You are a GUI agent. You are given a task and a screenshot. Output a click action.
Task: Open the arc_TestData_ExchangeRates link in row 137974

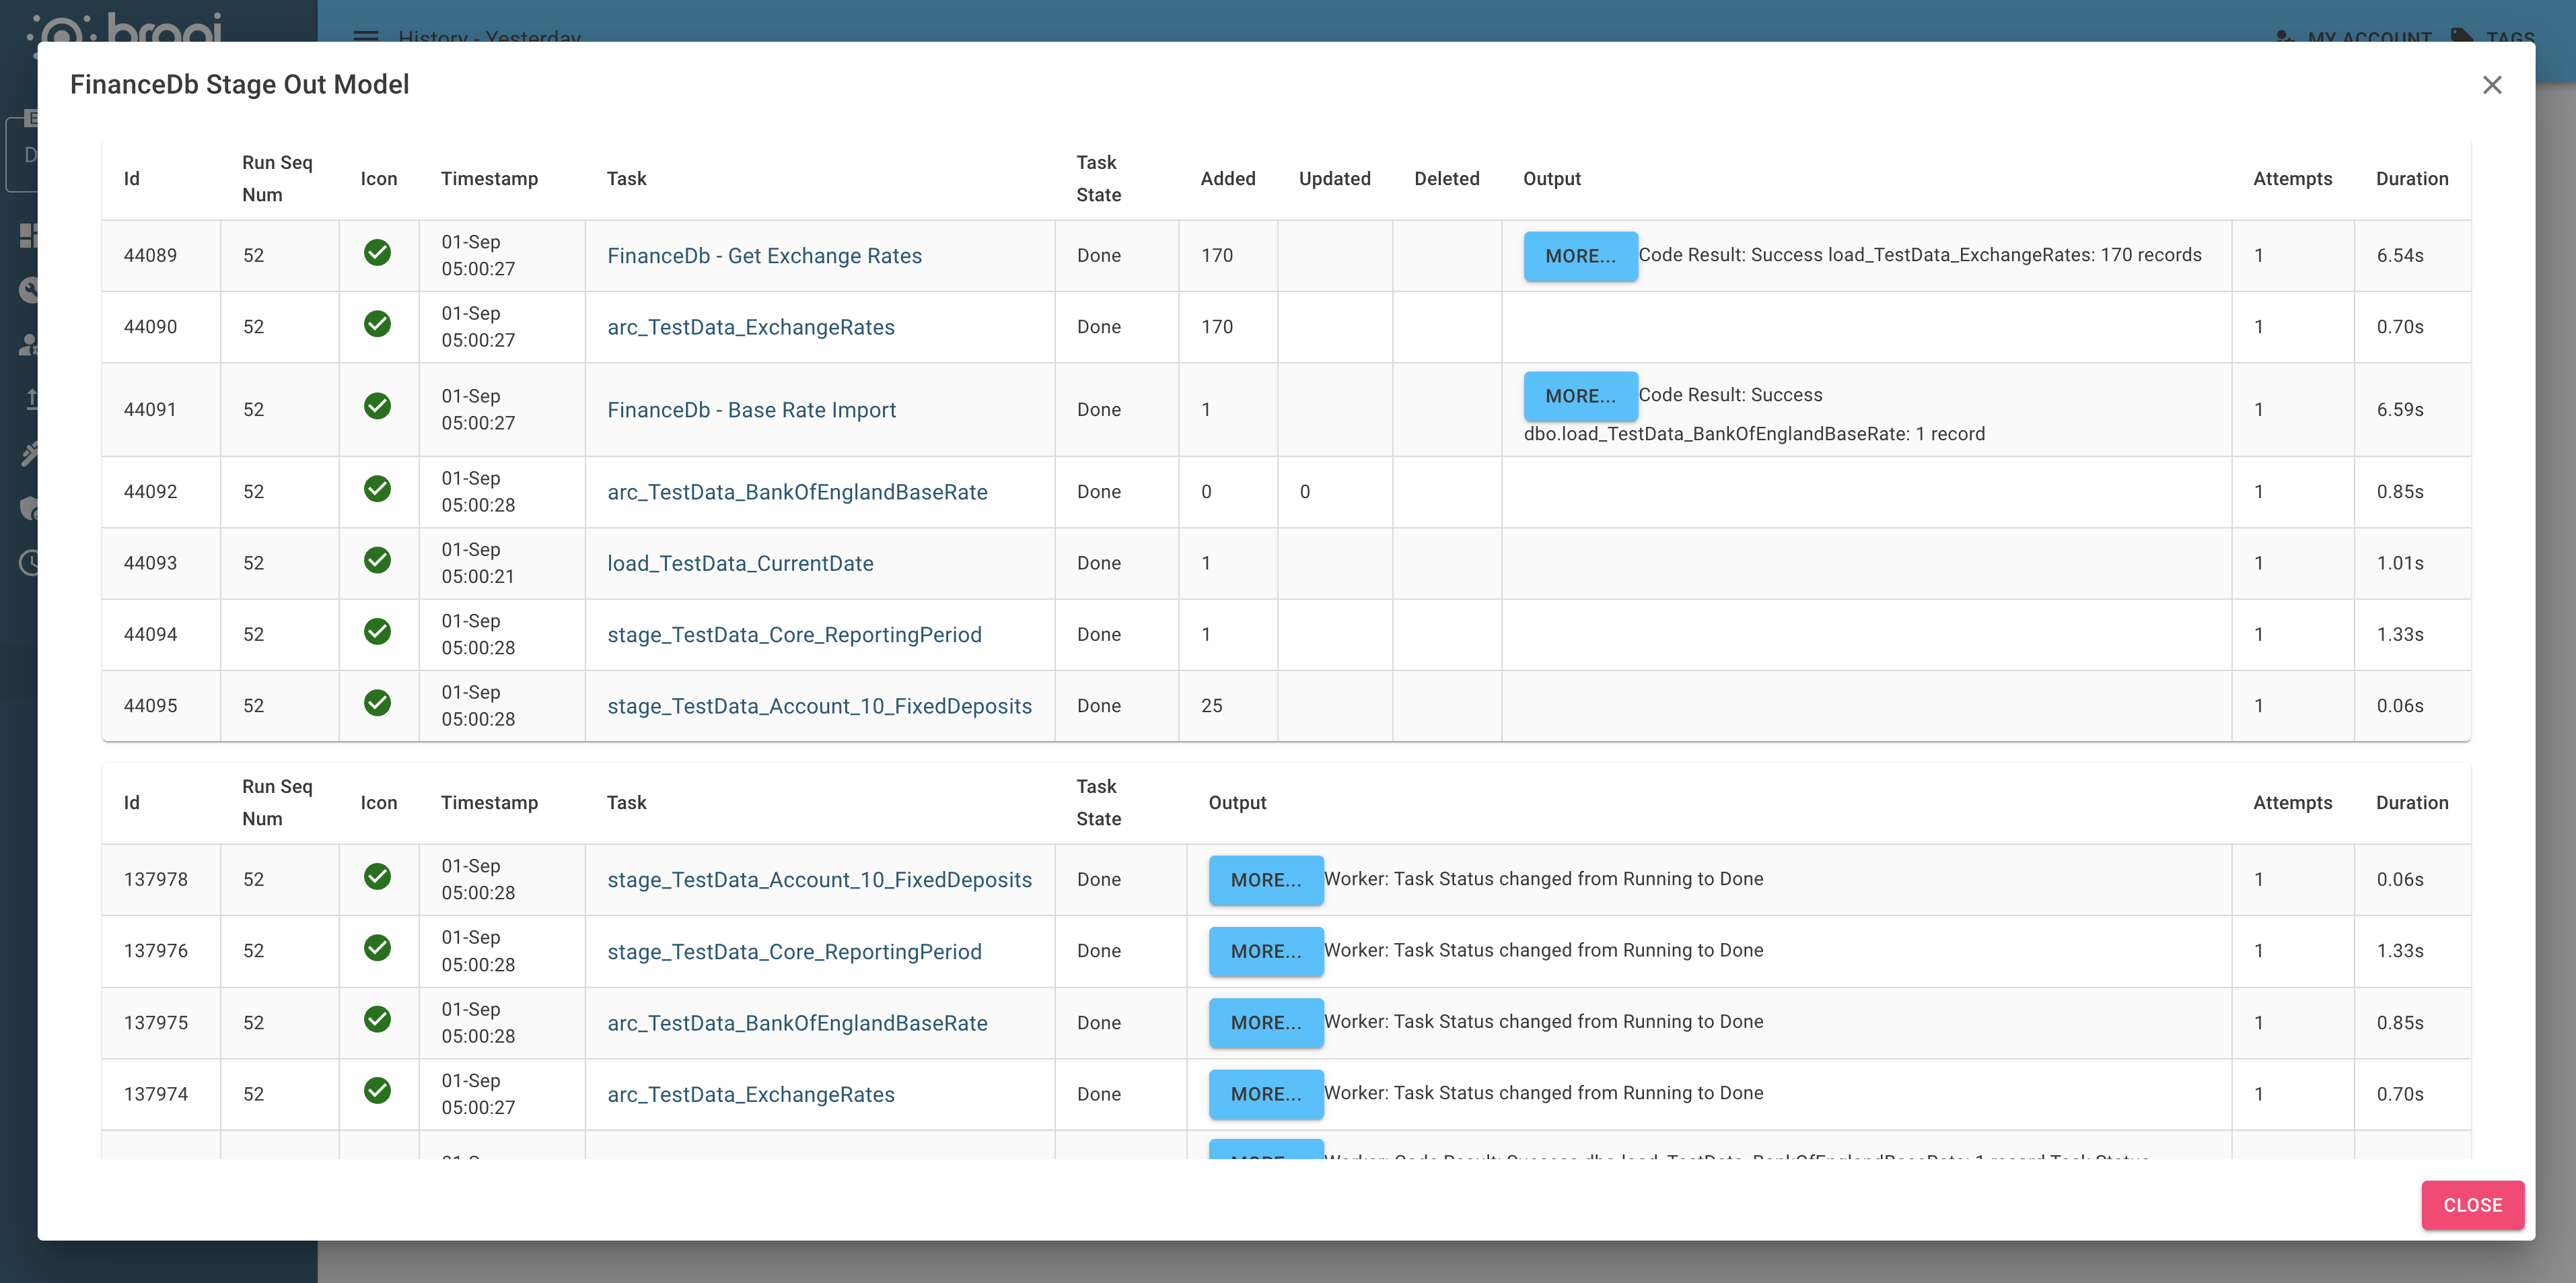pyautogui.click(x=751, y=1094)
